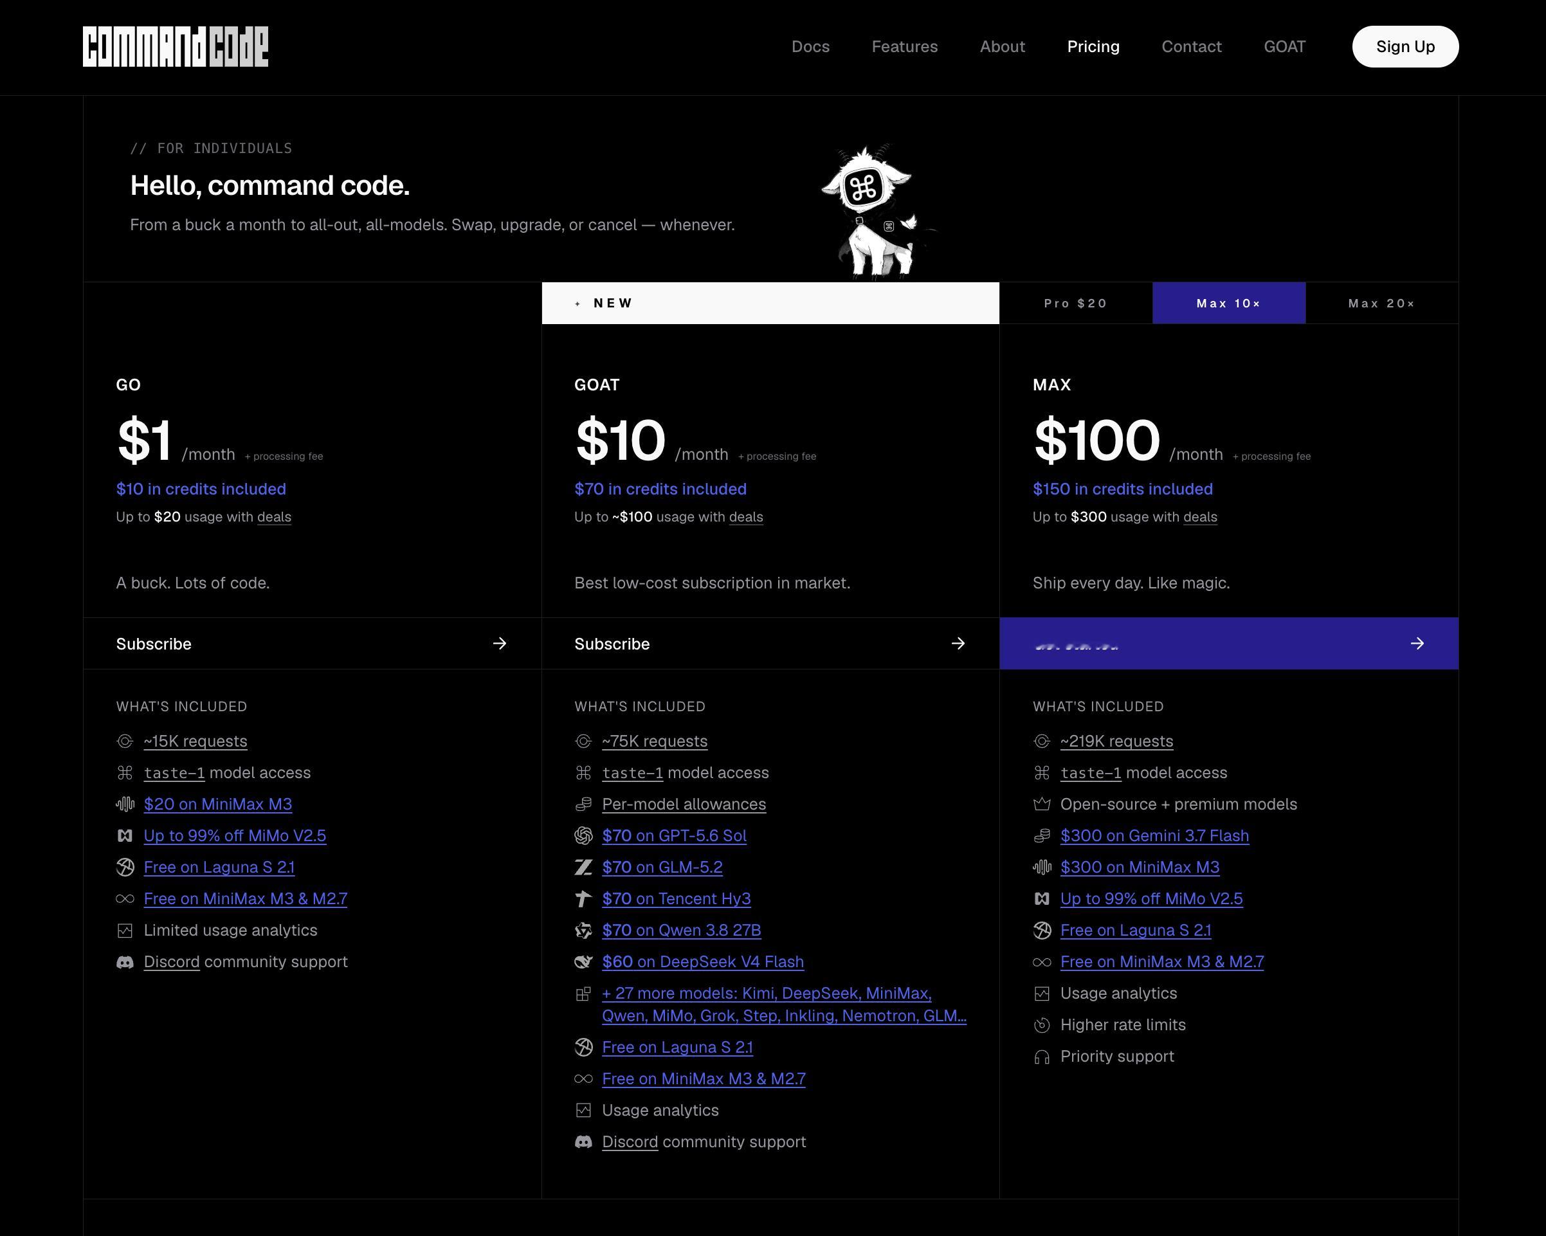Click the grid icon beside + 27 more models

pyautogui.click(x=584, y=994)
